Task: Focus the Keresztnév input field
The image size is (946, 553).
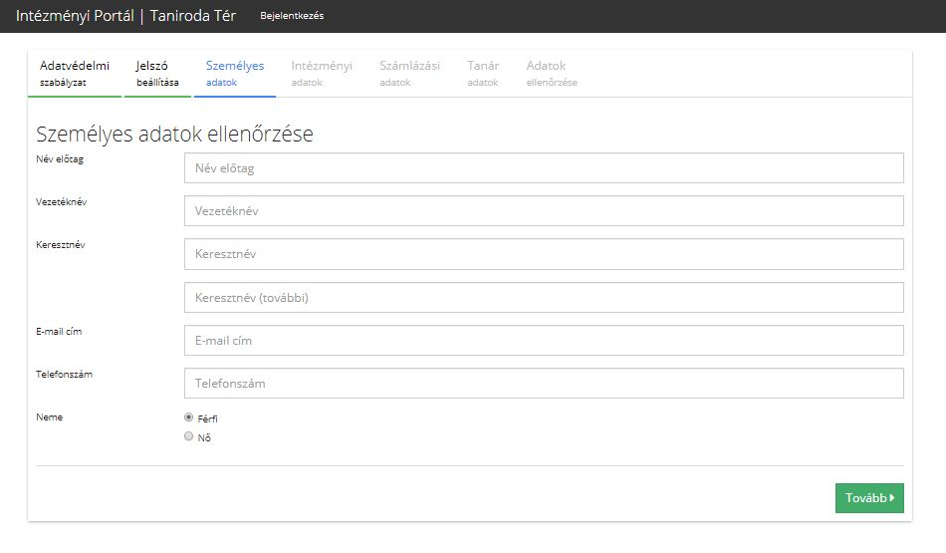Action: click(x=544, y=254)
